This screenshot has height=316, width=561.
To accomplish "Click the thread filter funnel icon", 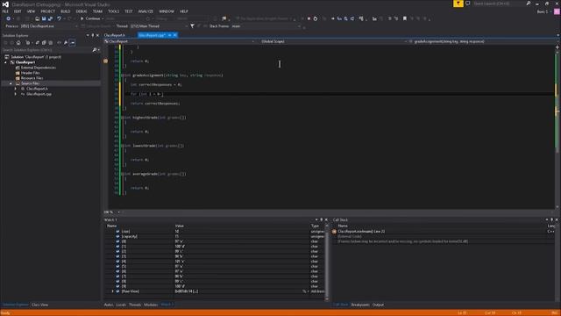I will tap(192, 26).
